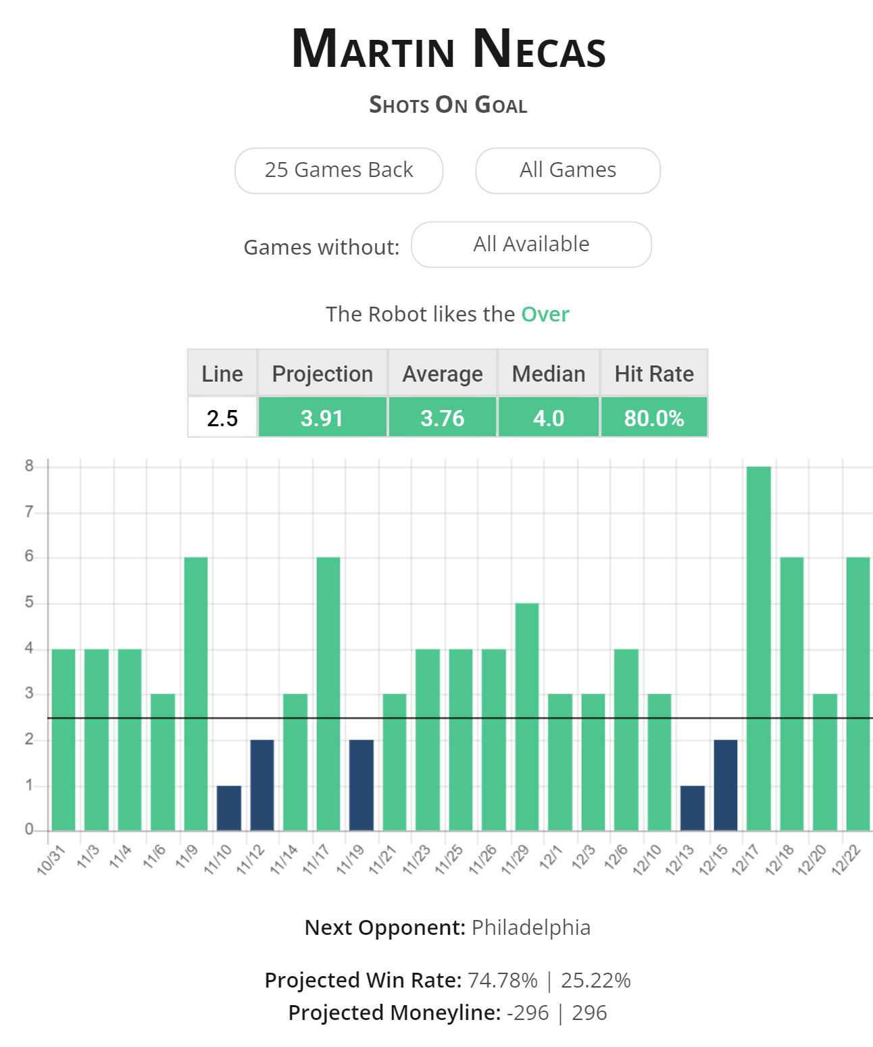Viewport: 873px width, 1047px height.
Task: Click the 11/14 green bar
Action: [295, 763]
